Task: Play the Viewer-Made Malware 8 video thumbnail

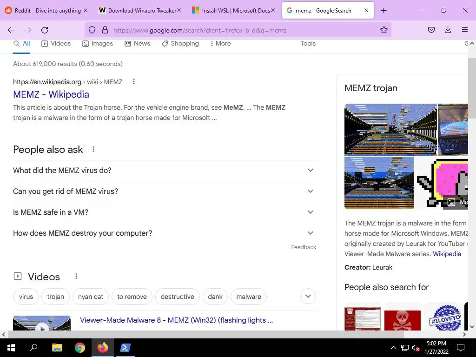Action: pyautogui.click(x=42, y=323)
